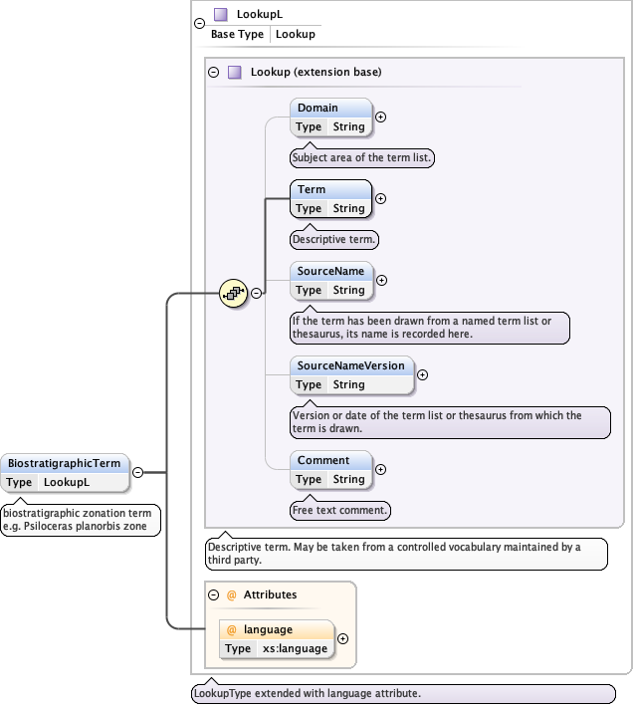Click the purple Lookup extension base icon
Screen dimensions: 634x707
click(235, 72)
